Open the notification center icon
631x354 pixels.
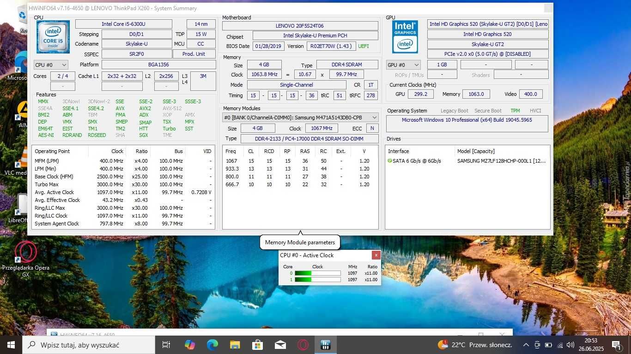point(616,345)
